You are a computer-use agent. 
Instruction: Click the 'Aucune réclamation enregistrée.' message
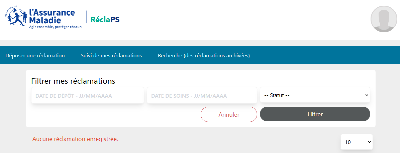75,139
